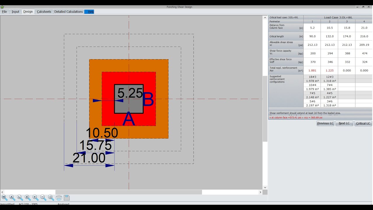The image size is (373, 210).
Task: Click the distance from column face 5.2 cell
Action: [x=312, y=28]
